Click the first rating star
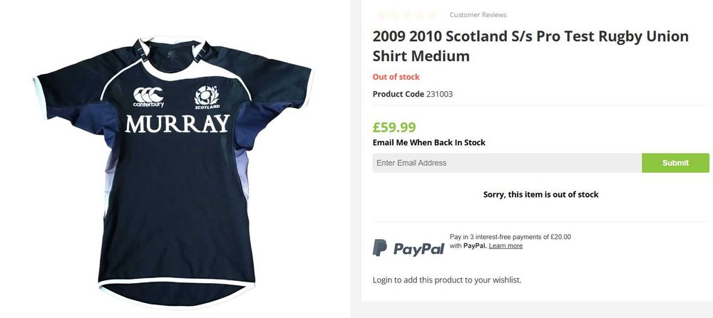The height and width of the screenshot is (318, 713). [381, 14]
